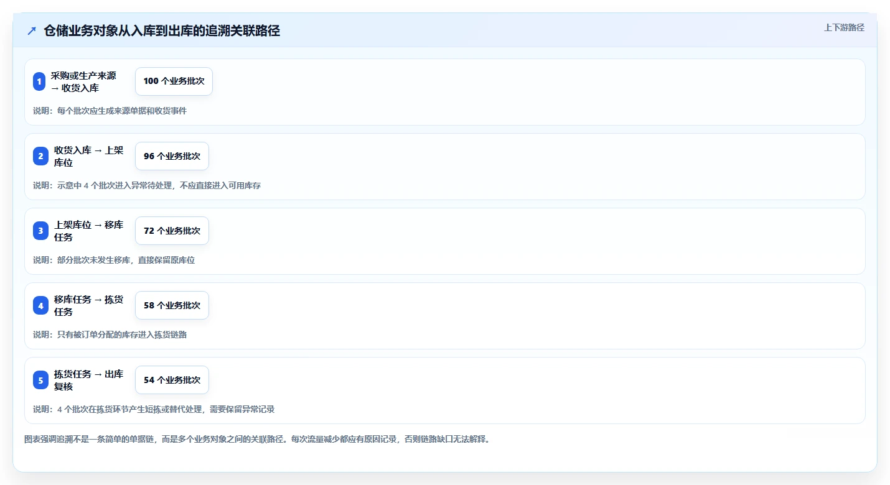Click the step 1 number badge
890x485 pixels.
[x=39, y=81]
